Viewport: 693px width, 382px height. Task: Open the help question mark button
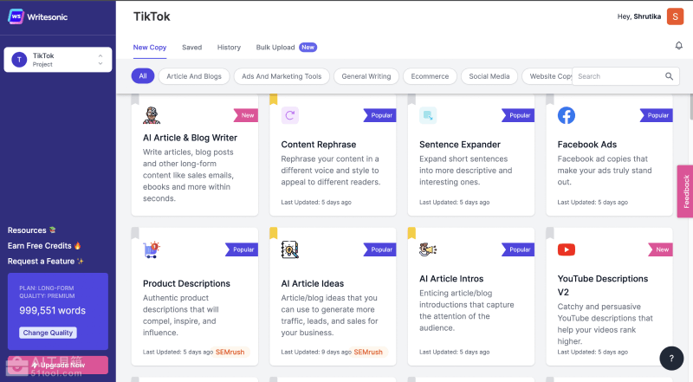pos(671,358)
